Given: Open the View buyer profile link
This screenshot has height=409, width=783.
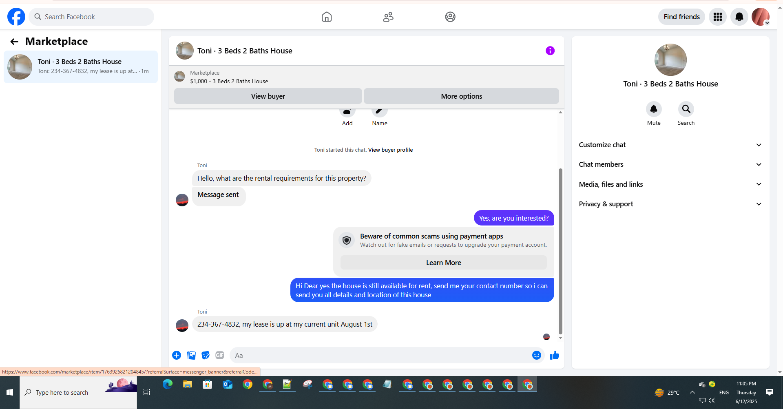Looking at the screenshot, I should coord(390,150).
